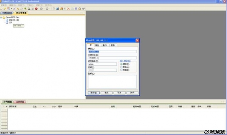Click the large 註解 comments text area
Screen dimensions: 227x135
pyautogui.click(x=112, y=82)
